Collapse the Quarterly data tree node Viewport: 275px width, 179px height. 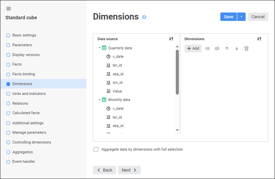coord(100,48)
